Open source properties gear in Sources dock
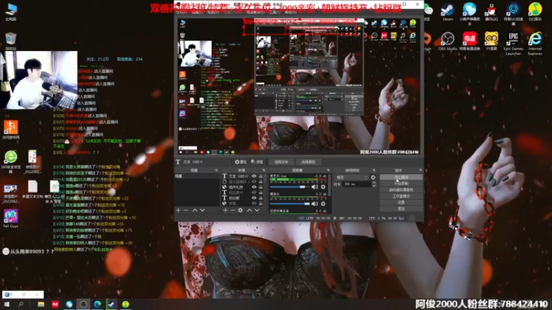 (x=240, y=210)
